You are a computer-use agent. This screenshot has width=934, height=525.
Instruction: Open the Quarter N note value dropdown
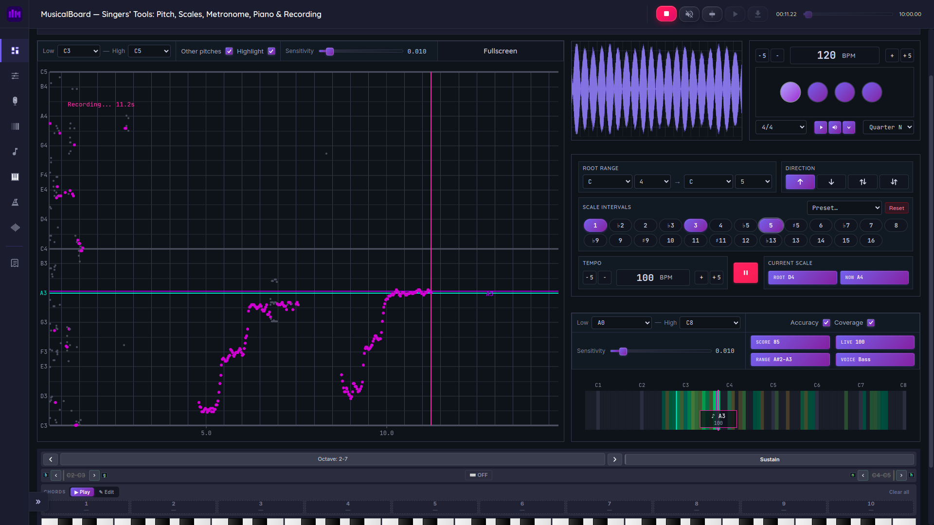coord(888,127)
